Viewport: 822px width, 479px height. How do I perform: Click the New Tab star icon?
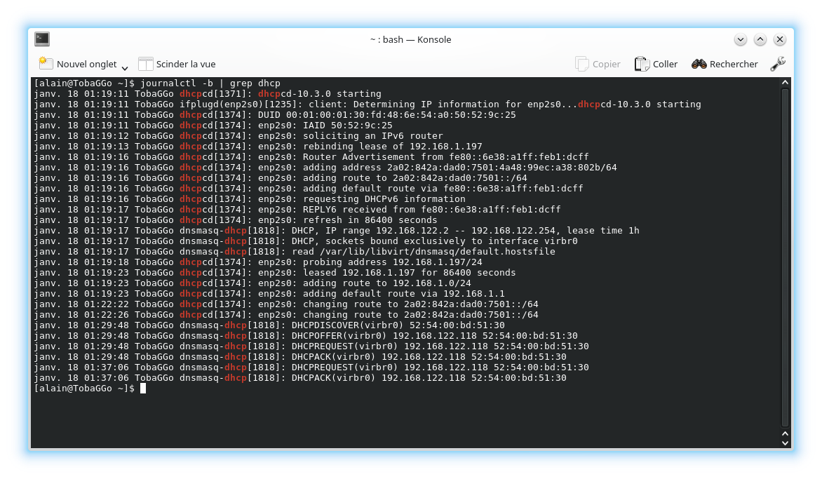(x=46, y=64)
